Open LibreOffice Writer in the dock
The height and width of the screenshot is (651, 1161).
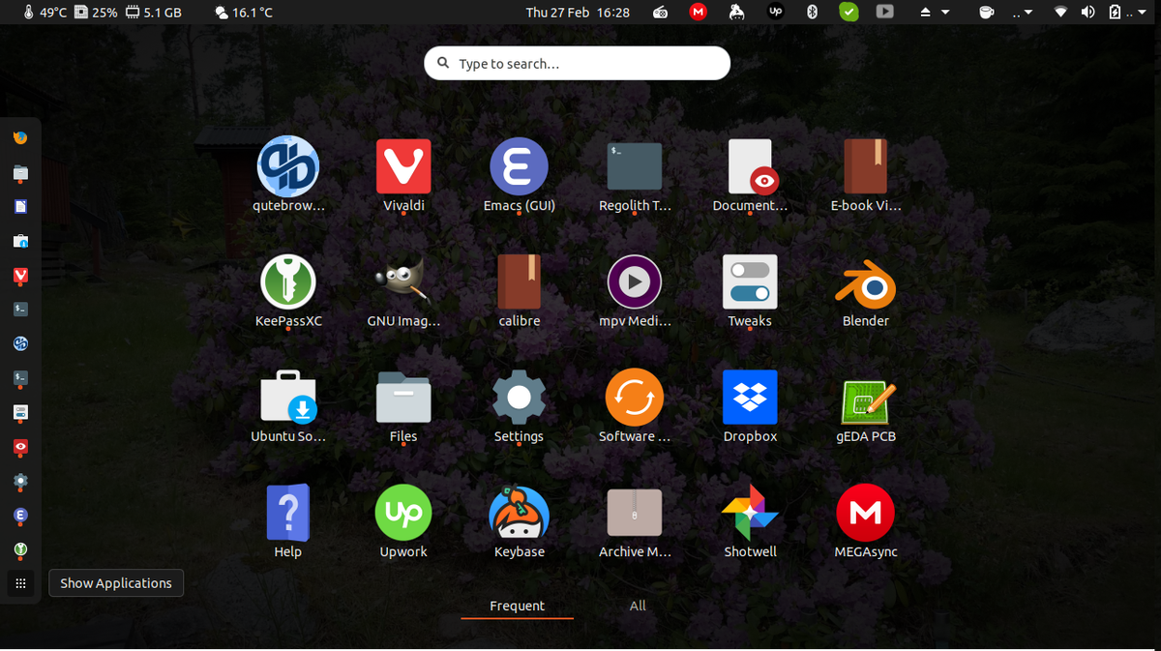pyautogui.click(x=20, y=206)
